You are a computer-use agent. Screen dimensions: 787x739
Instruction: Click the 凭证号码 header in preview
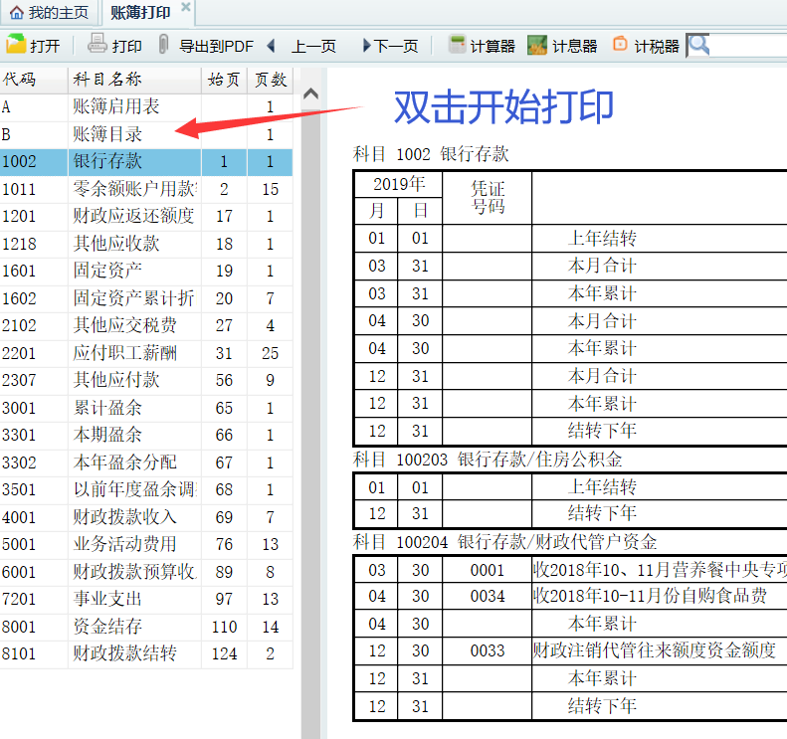coord(488,198)
